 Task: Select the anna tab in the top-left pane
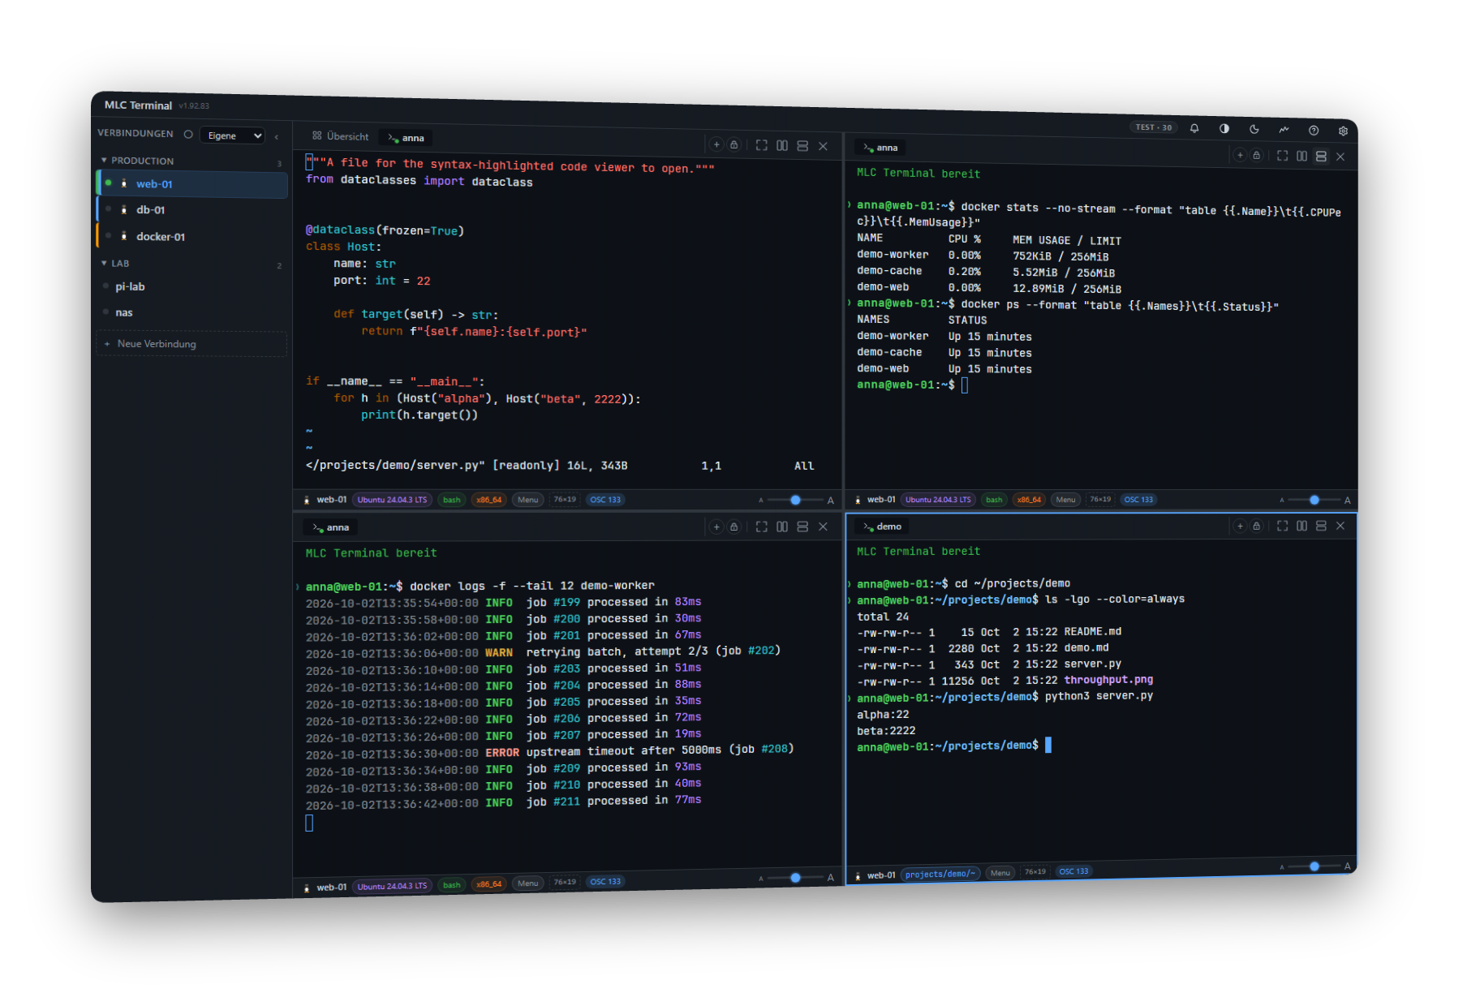(407, 138)
